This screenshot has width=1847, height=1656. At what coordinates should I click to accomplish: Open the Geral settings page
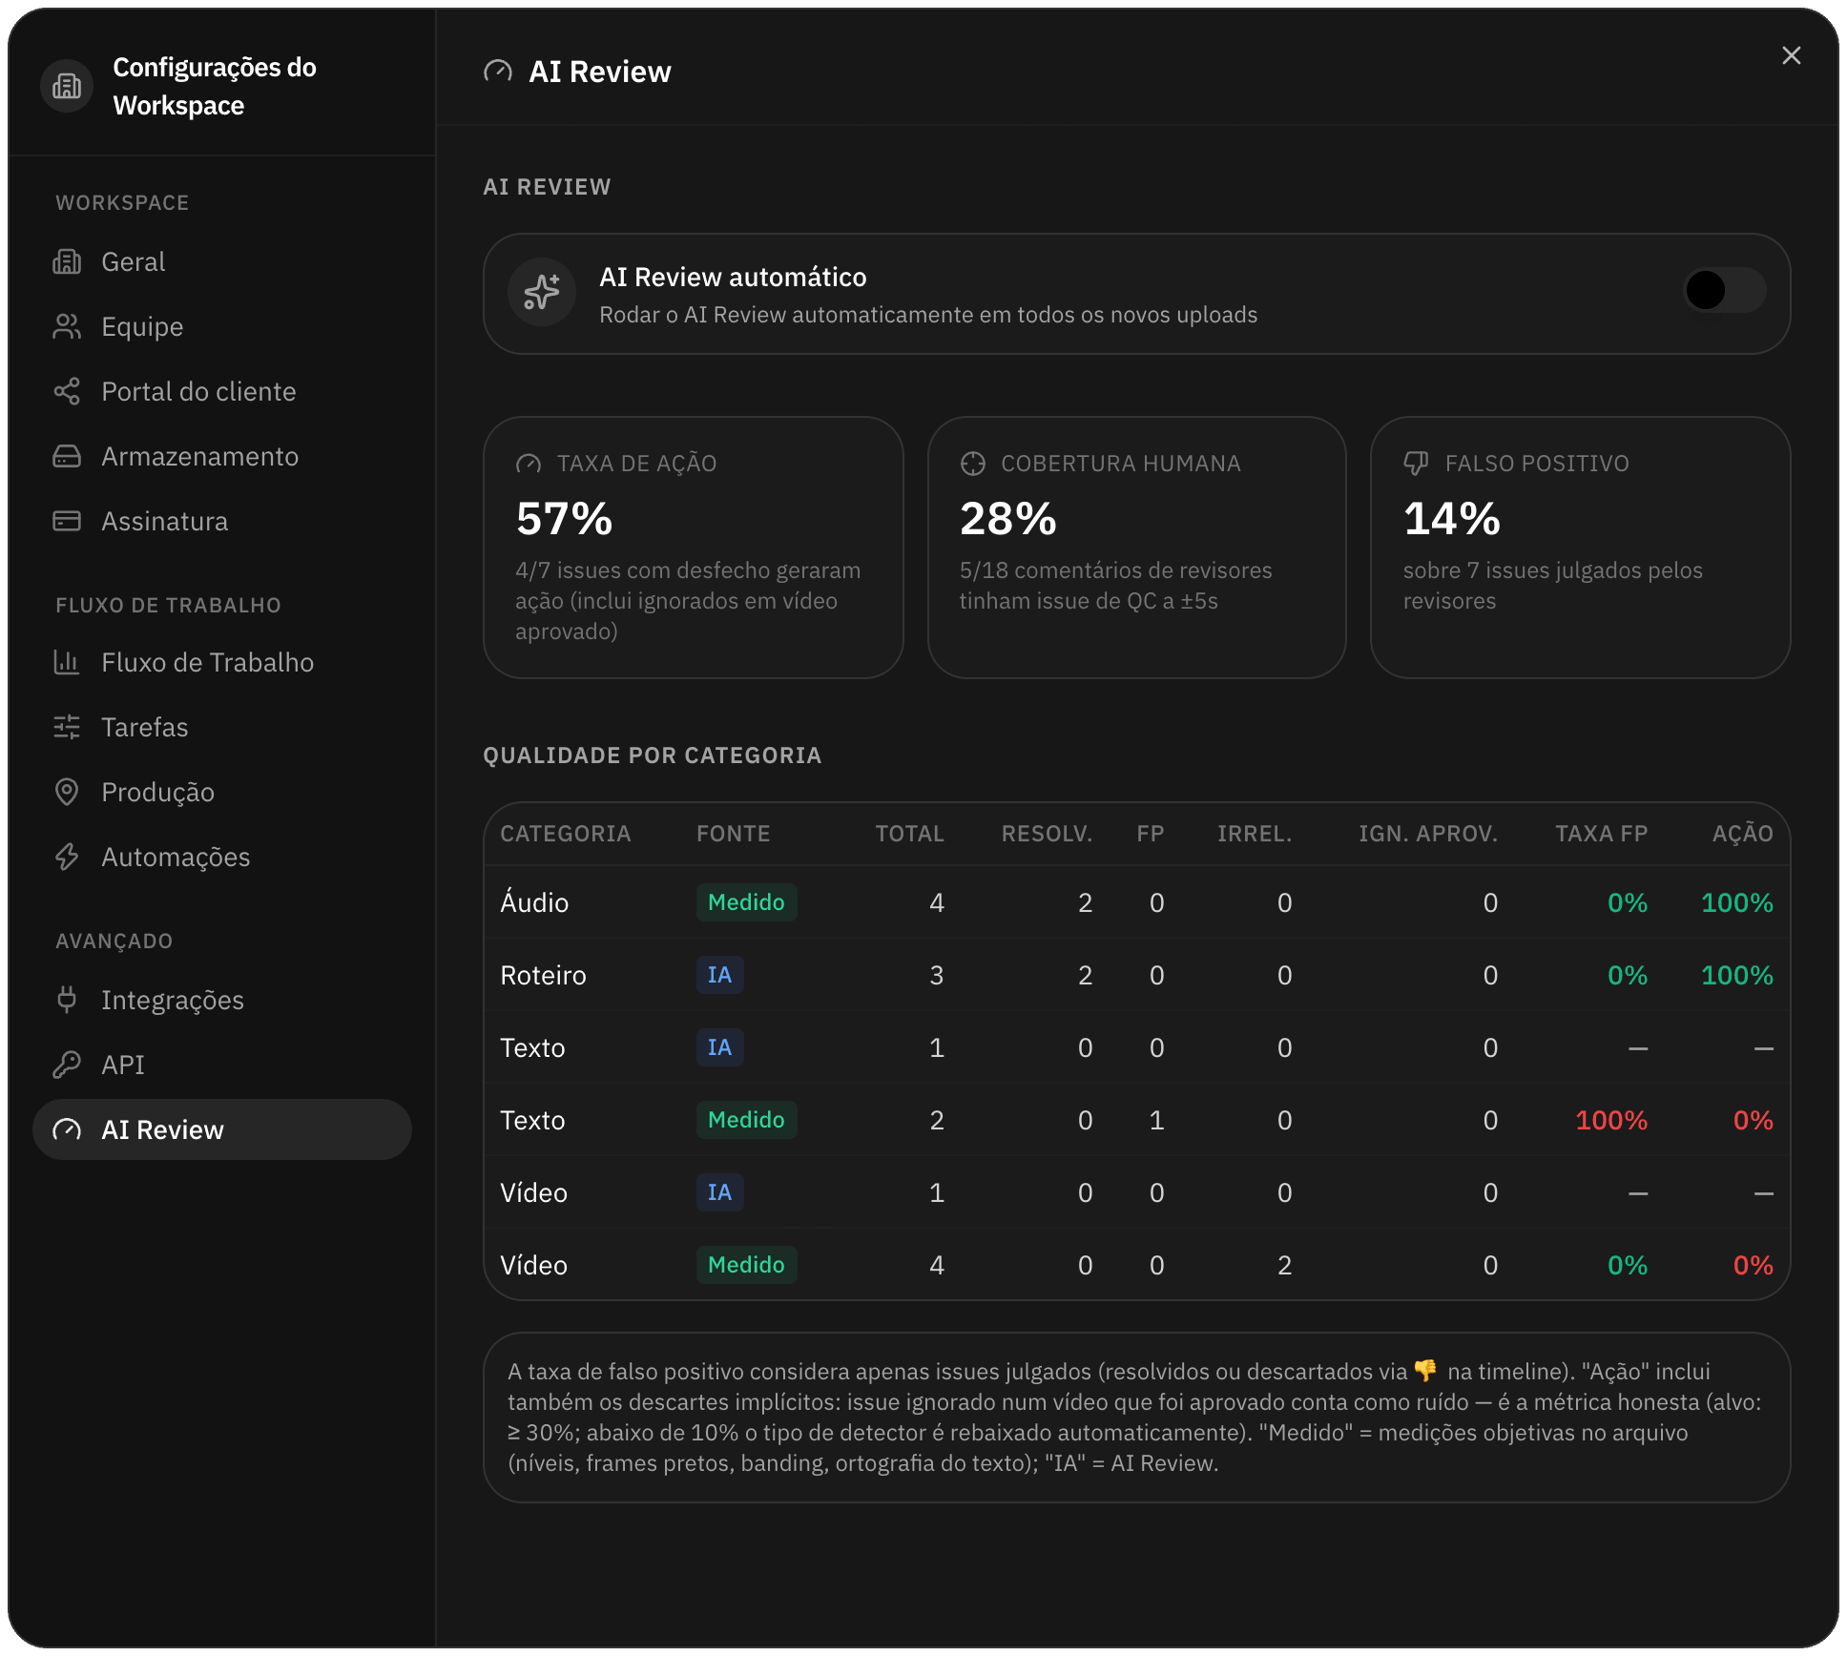point(222,261)
